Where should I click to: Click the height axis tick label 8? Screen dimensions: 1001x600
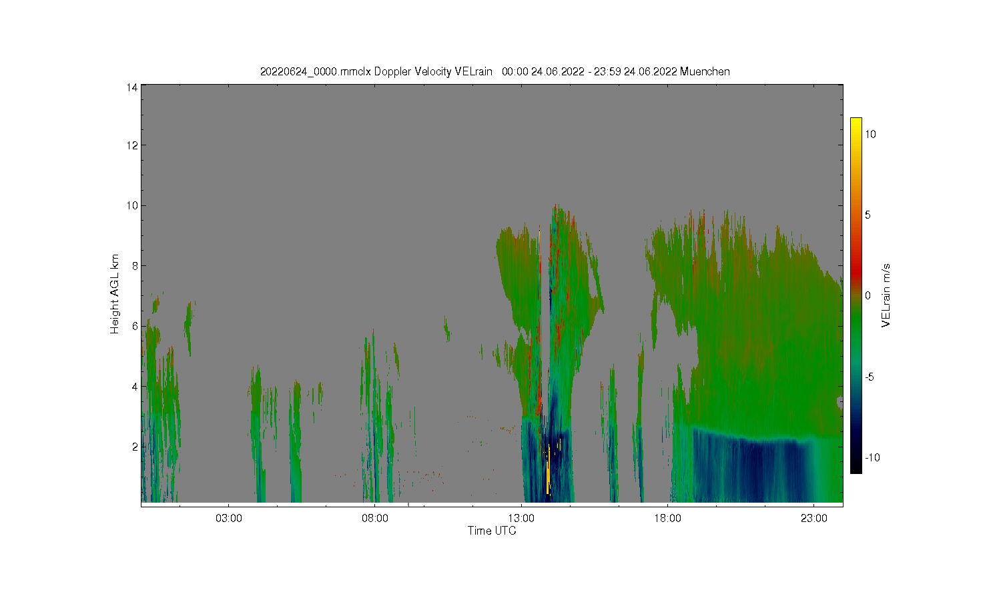coord(135,265)
